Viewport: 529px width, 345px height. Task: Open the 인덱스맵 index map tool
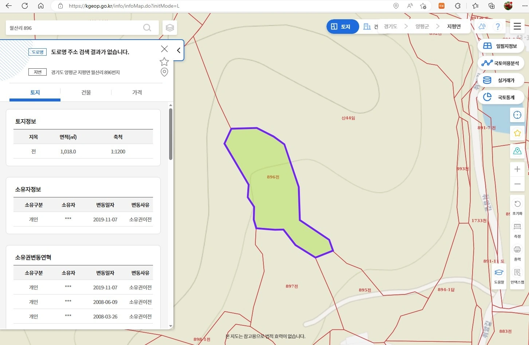[517, 276]
